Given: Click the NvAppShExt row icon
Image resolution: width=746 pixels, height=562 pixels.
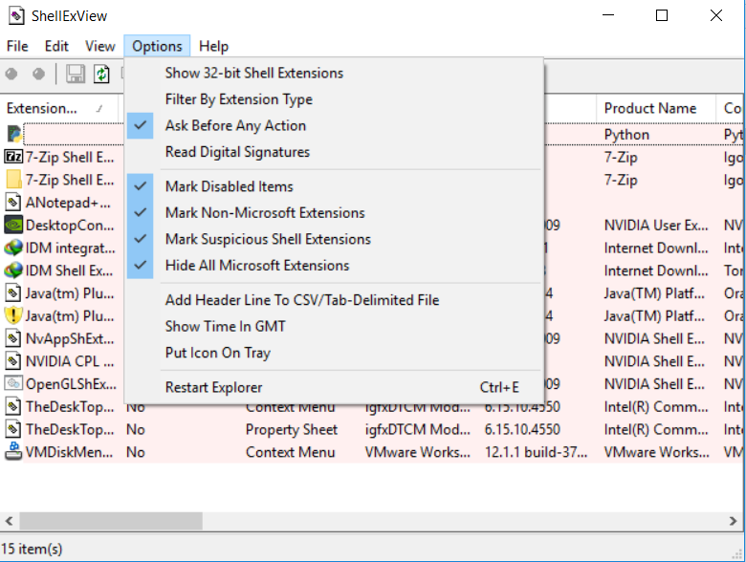Looking at the screenshot, I should (x=12, y=338).
